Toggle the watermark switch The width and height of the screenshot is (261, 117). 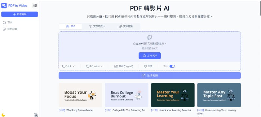point(172,66)
